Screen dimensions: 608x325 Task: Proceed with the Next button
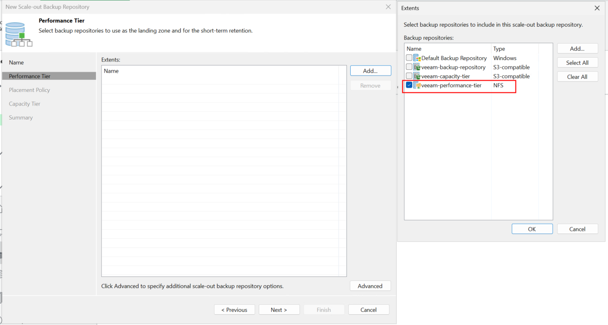[279, 310]
